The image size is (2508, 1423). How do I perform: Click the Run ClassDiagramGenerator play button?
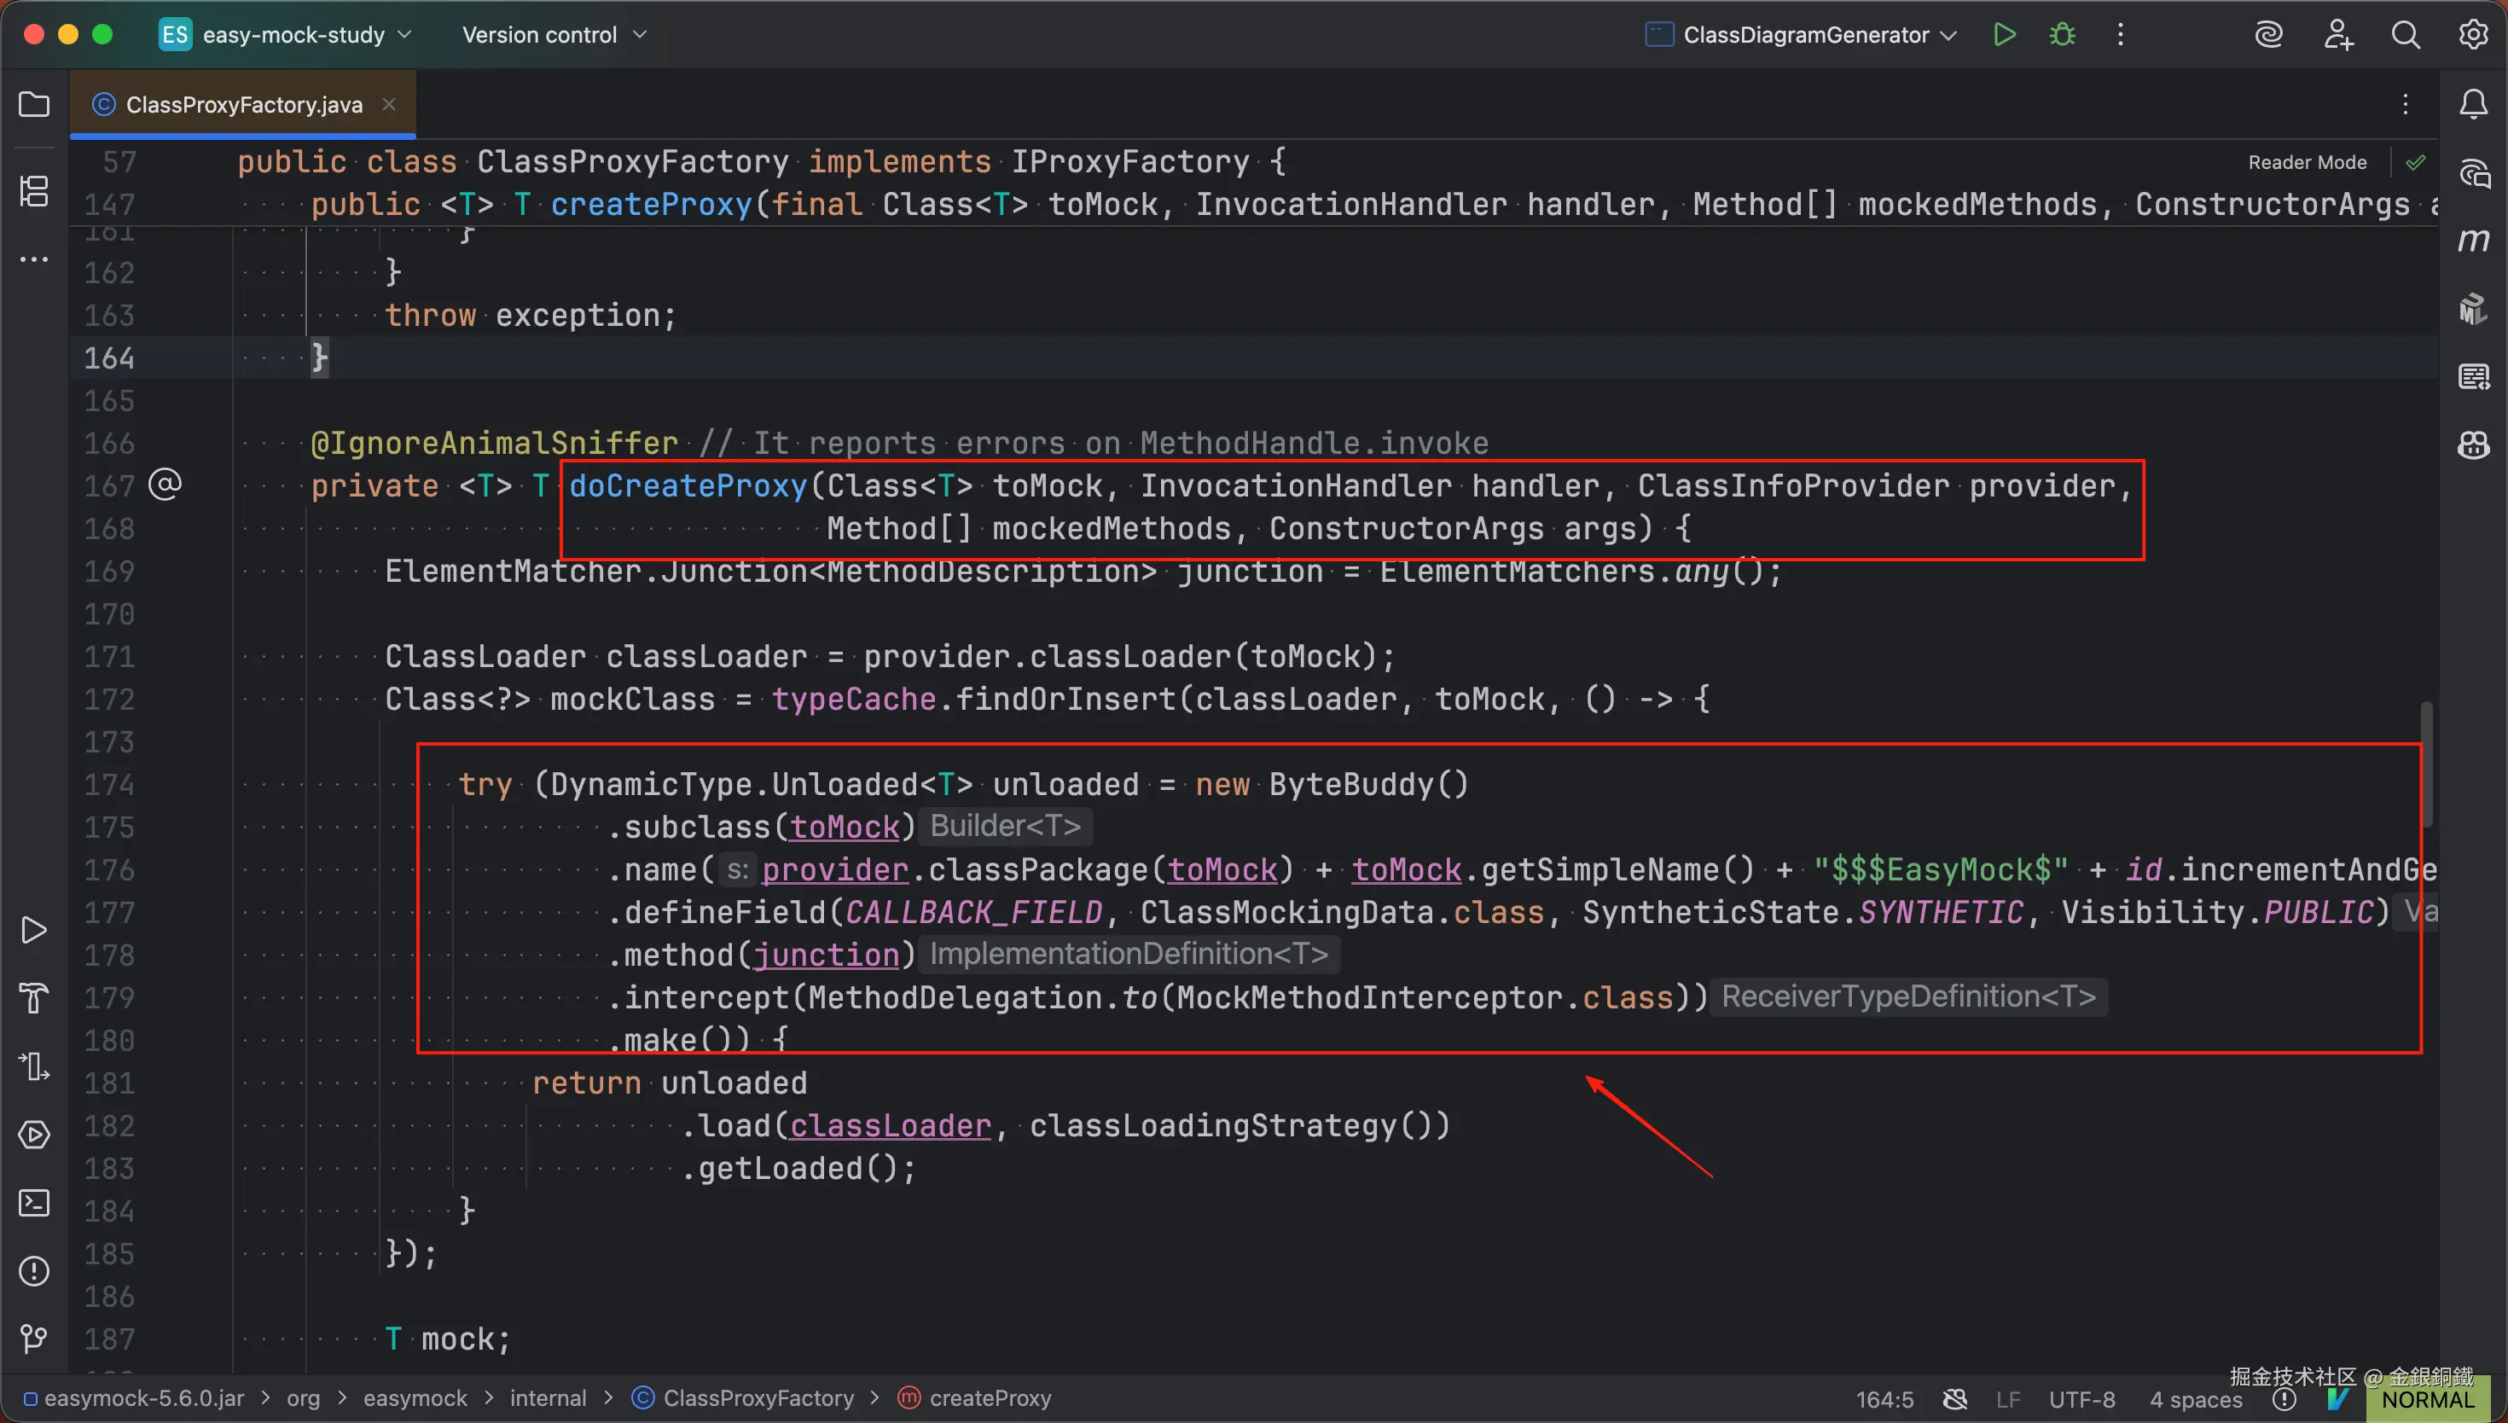(x=2004, y=35)
